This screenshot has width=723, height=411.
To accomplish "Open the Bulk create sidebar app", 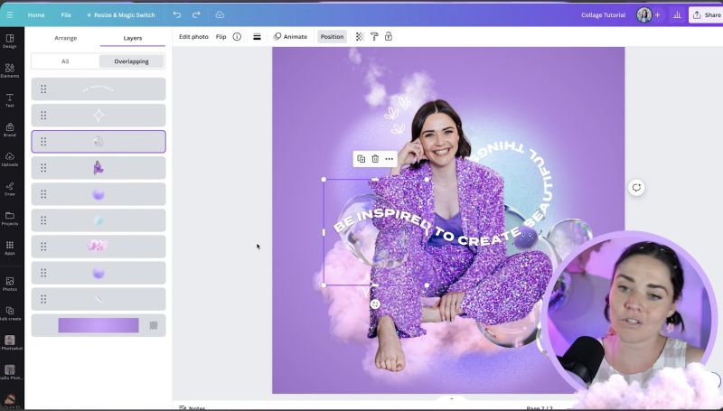I will pos(10,313).
